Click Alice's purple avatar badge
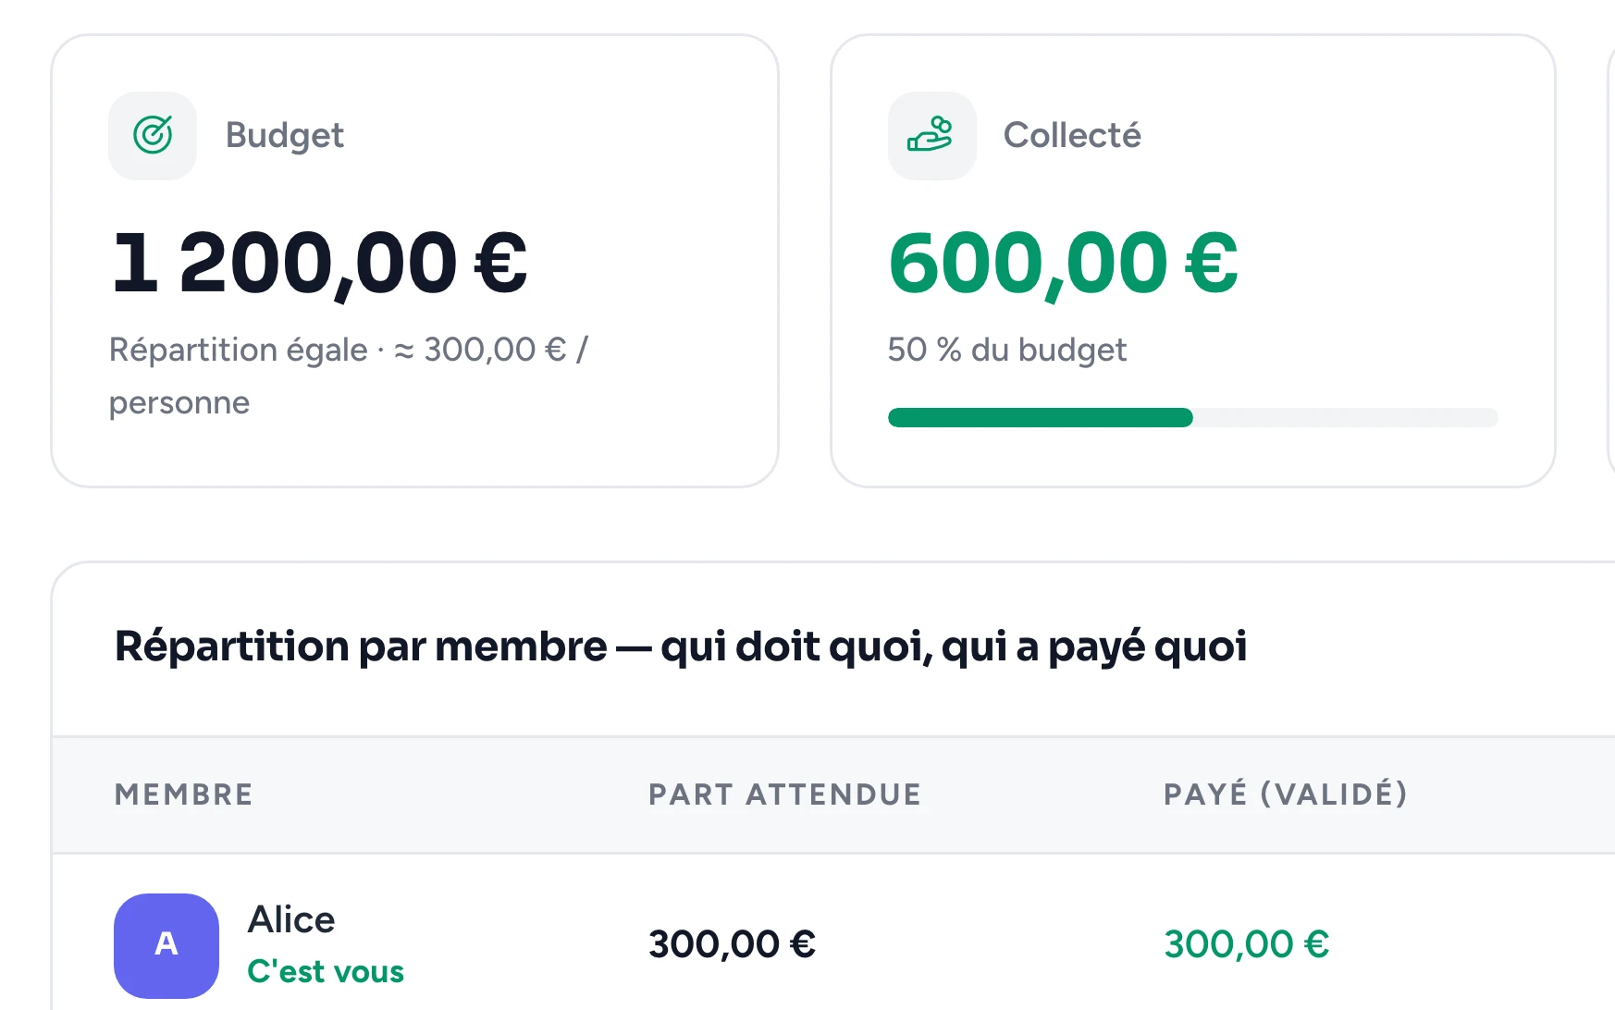 (x=166, y=945)
